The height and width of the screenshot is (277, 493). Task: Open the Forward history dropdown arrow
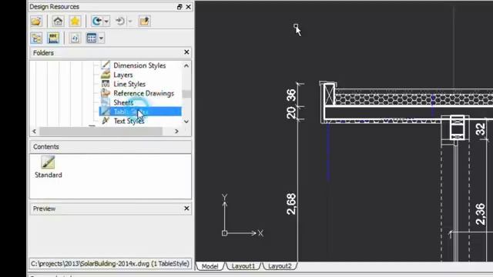(130, 22)
